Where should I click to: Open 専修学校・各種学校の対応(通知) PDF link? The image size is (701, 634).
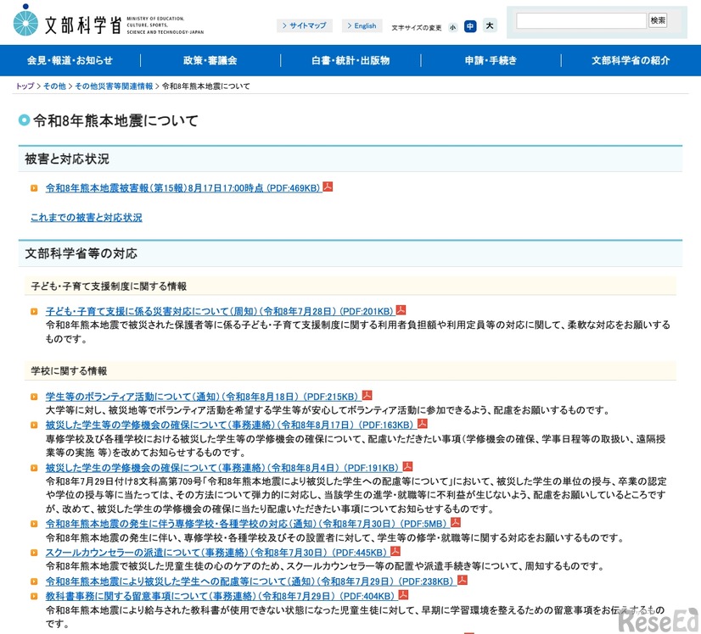point(246,524)
